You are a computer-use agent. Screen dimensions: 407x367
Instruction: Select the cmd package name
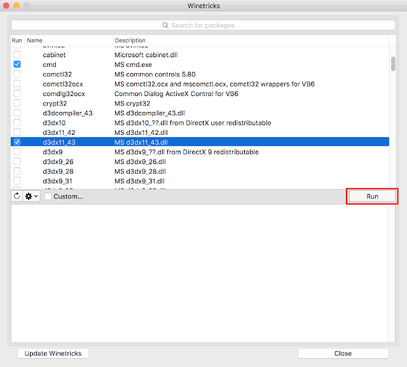pyautogui.click(x=50, y=65)
